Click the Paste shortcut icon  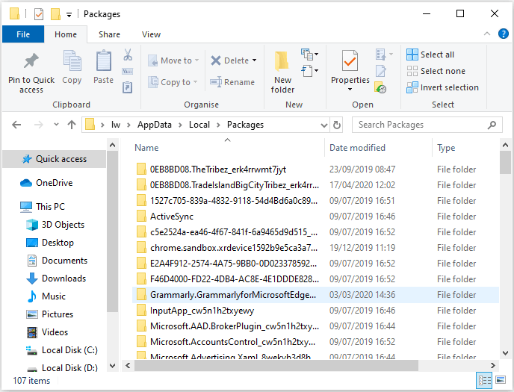(x=127, y=87)
